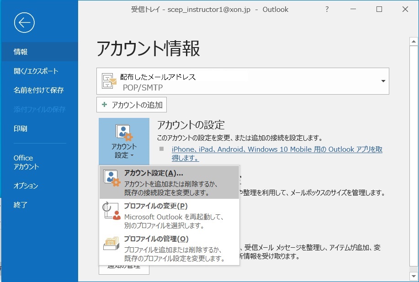Image resolution: width=419 pixels, height=282 pixels.
Task: Click the back arrow circle icon
Action: 24,22
